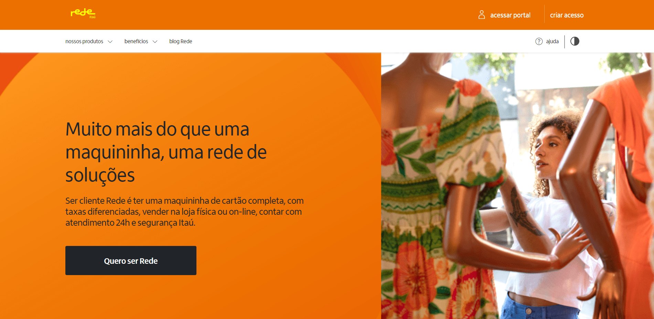This screenshot has height=319, width=654.
Task: Expand the nossos produtos chevron
Action: (110, 42)
